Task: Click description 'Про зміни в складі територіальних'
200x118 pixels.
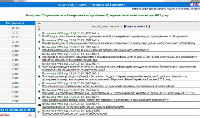Action: click(x=108, y=86)
